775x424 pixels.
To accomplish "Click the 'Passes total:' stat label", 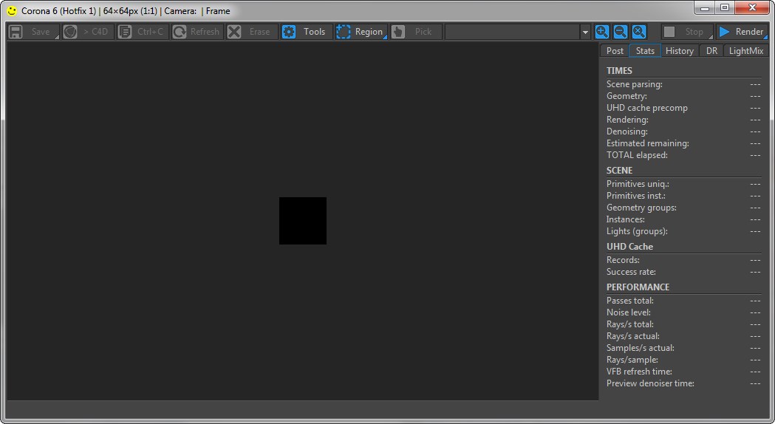I will point(630,301).
